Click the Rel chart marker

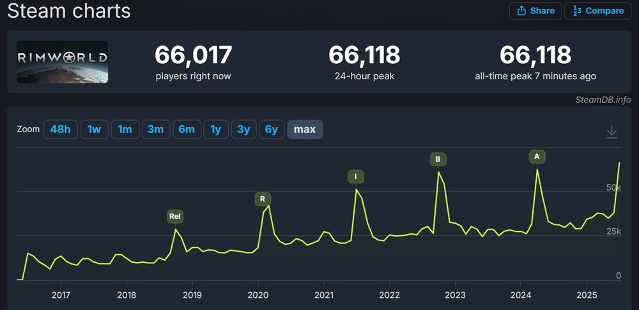(175, 217)
